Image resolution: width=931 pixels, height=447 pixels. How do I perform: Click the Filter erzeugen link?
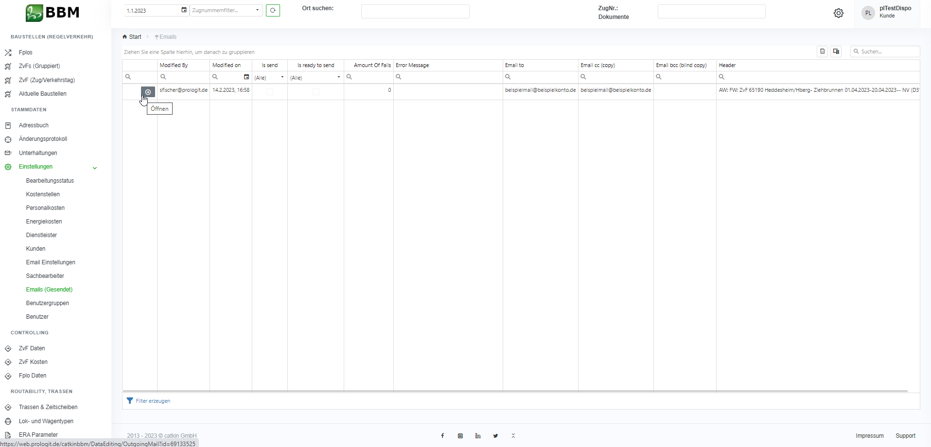(x=153, y=401)
